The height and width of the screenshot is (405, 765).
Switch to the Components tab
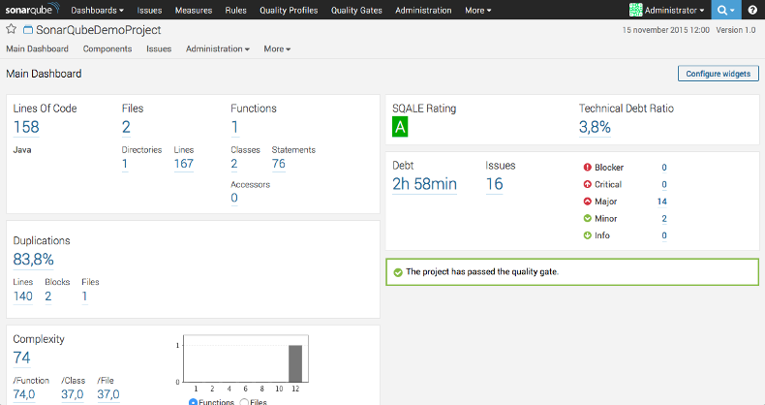click(107, 48)
